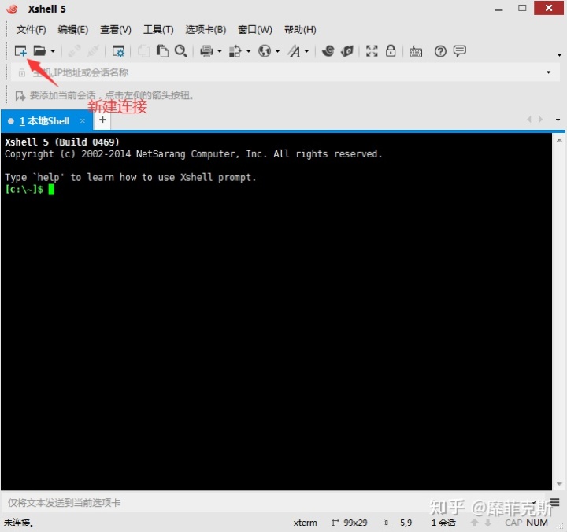
Task: Click add current session arrow icon
Action: tap(20, 96)
